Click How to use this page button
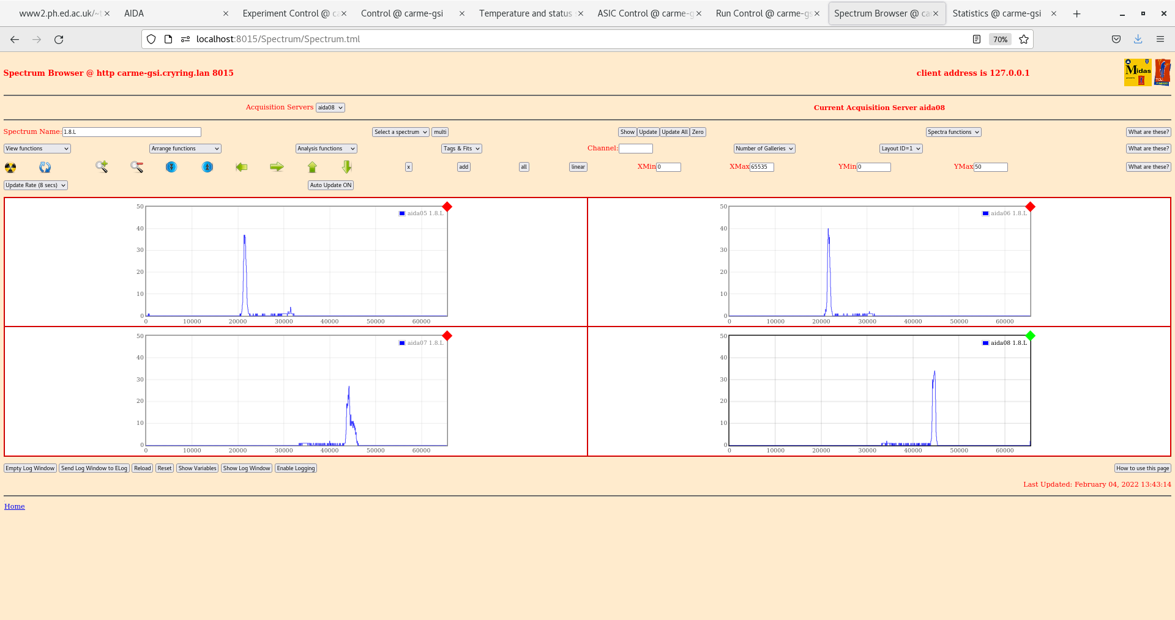This screenshot has width=1175, height=620. click(x=1143, y=468)
